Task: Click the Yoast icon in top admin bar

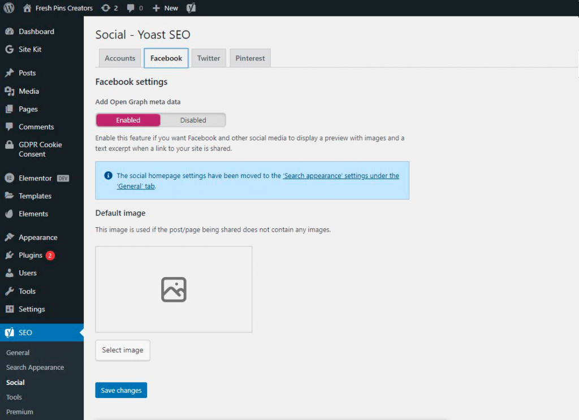Action: pos(191,8)
